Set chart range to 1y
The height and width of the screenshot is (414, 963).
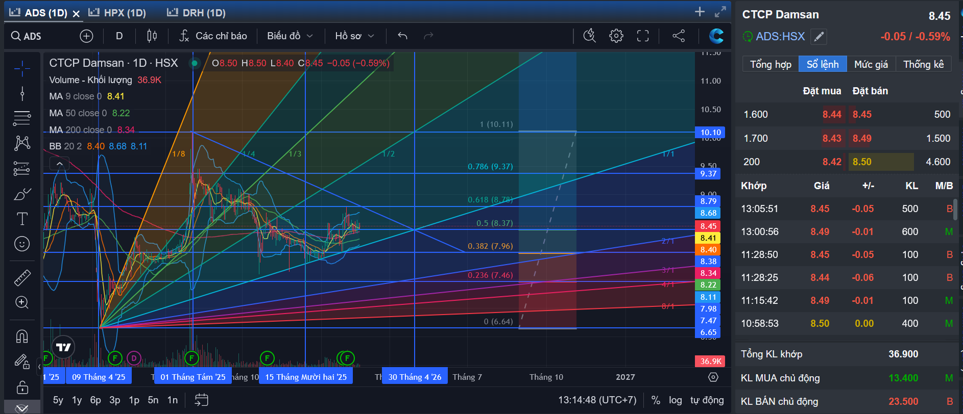[77, 400]
